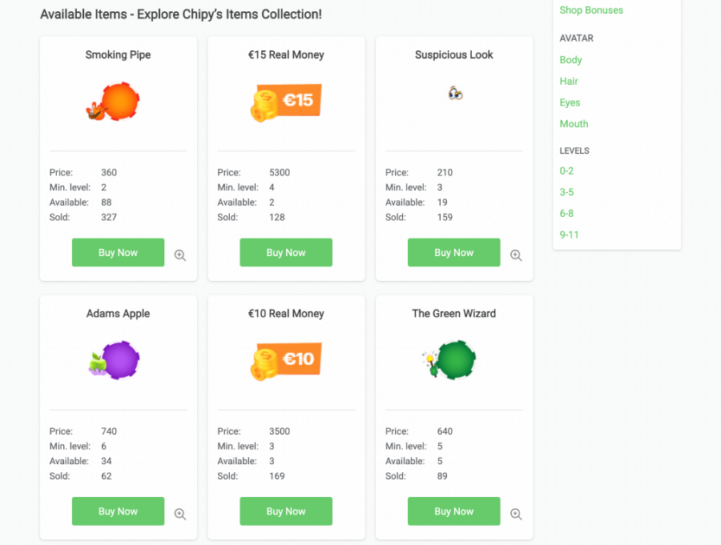The height and width of the screenshot is (545, 721).
Task: Click the €10 Real Money coupon image
Action: coord(286,361)
